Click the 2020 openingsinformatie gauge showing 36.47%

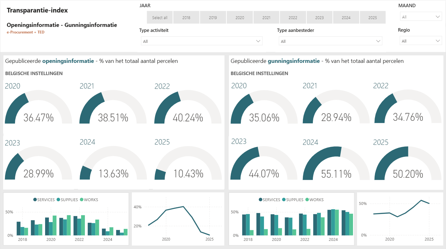[x=39, y=107]
